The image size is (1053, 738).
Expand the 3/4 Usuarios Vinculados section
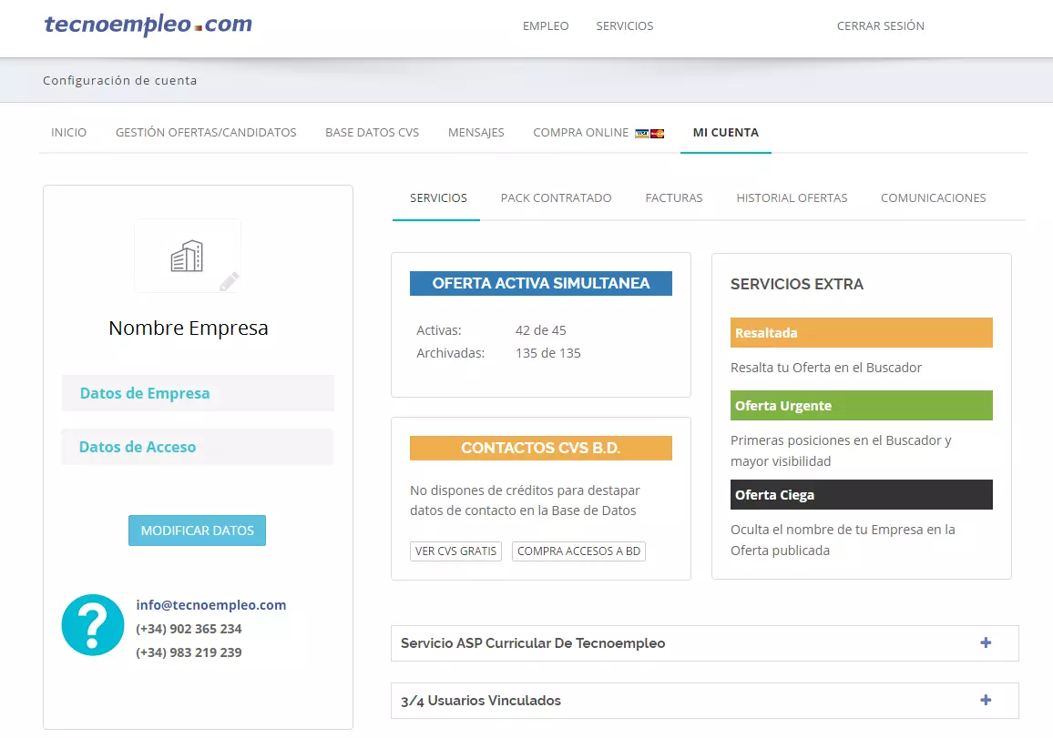[x=985, y=701]
